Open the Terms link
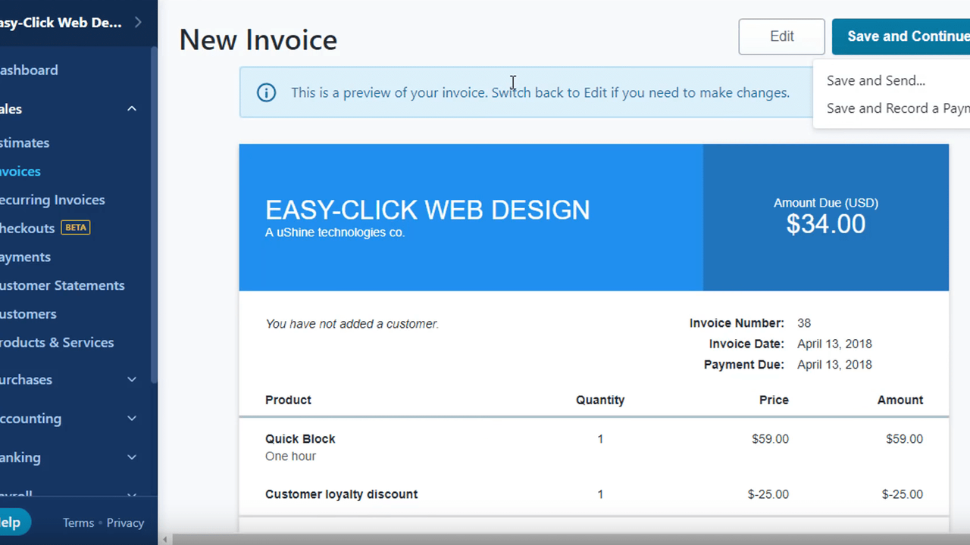This screenshot has width=970, height=545. tap(78, 522)
